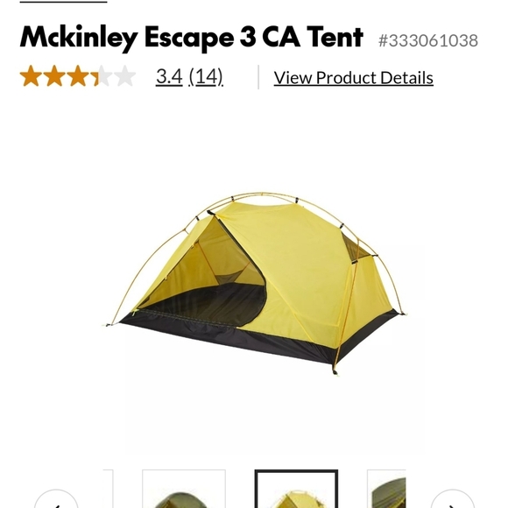Select the cut-off leftmost thumbnail

click(109, 489)
